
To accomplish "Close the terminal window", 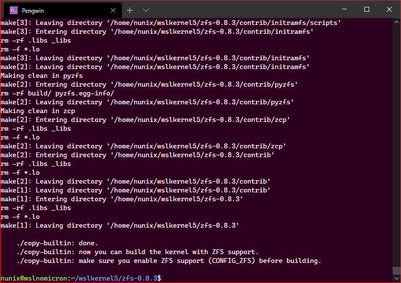I will 389,9.
